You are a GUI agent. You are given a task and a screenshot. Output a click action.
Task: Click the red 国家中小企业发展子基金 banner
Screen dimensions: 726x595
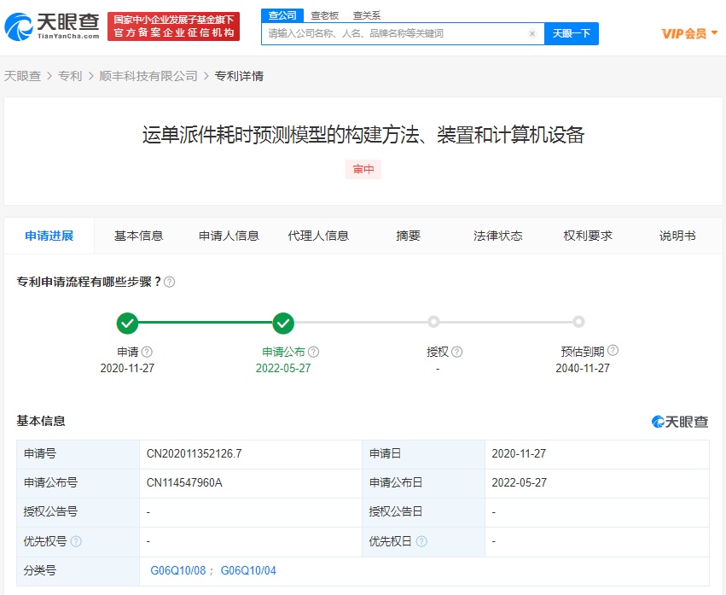174,26
